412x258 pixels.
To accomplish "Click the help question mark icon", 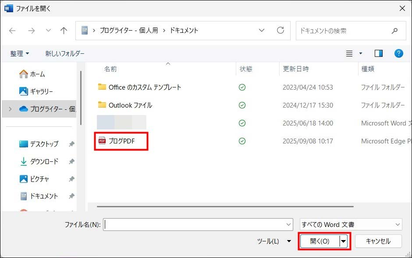I will pos(398,53).
